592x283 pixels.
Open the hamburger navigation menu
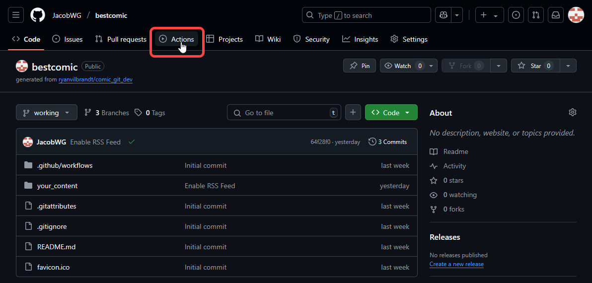(x=16, y=15)
